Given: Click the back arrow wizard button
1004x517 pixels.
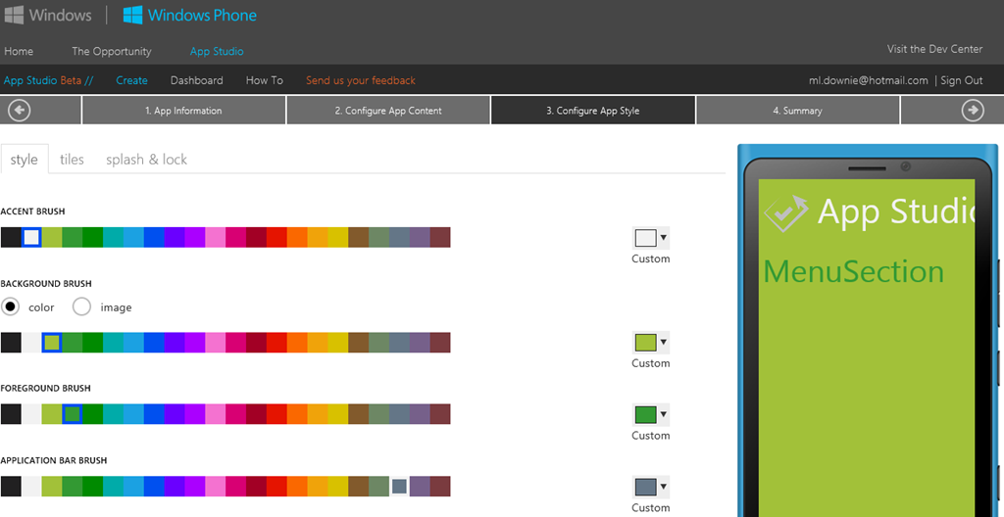Looking at the screenshot, I should (20, 110).
